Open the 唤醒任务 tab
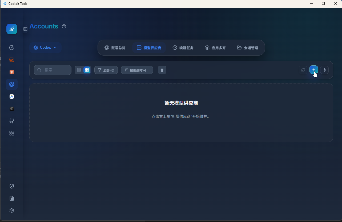Viewport: 342px width, 222px height. (183, 48)
